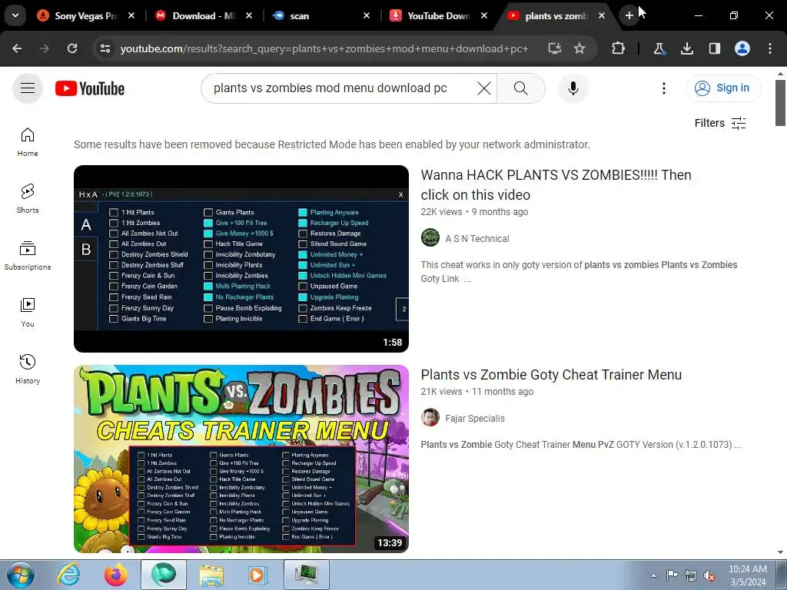Show hidden tray icons arrow
The width and height of the screenshot is (787, 590).
pos(653,575)
